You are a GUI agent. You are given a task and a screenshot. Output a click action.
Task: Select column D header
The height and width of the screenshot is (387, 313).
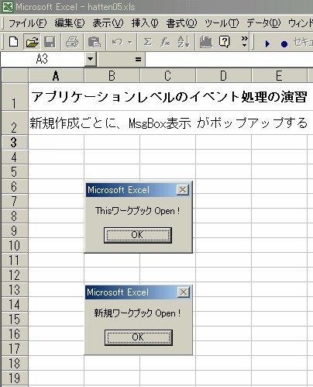(224, 76)
